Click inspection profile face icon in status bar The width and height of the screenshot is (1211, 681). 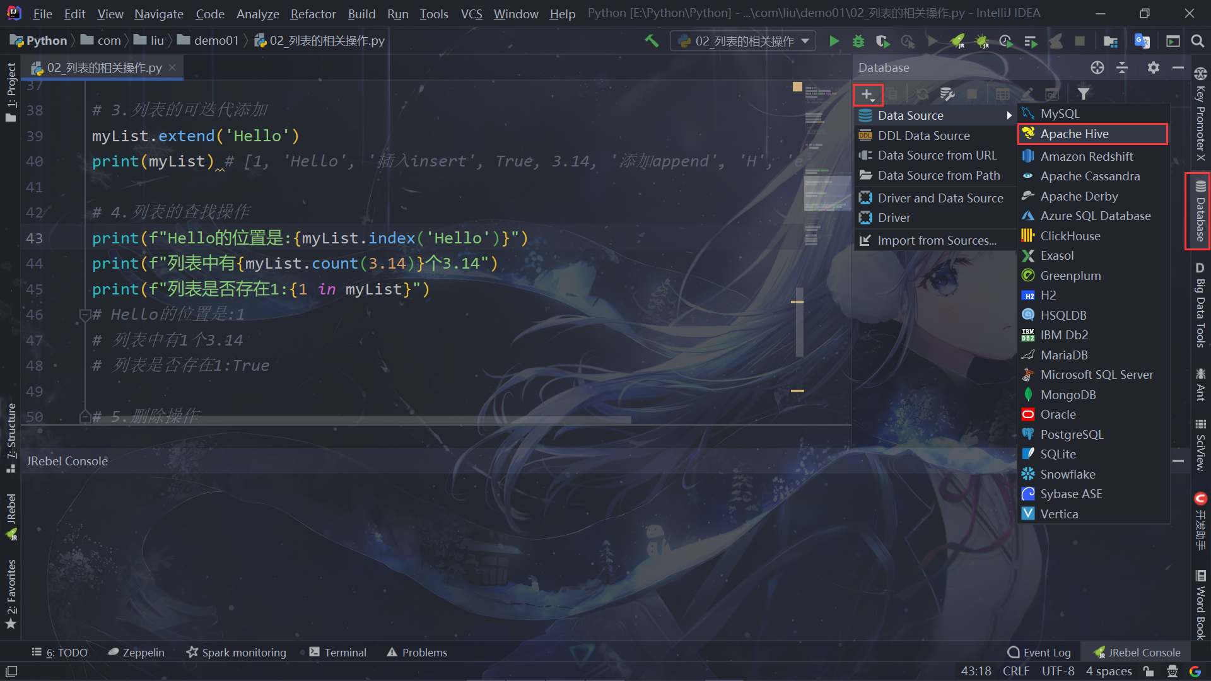pyautogui.click(x=1173, y=672)
